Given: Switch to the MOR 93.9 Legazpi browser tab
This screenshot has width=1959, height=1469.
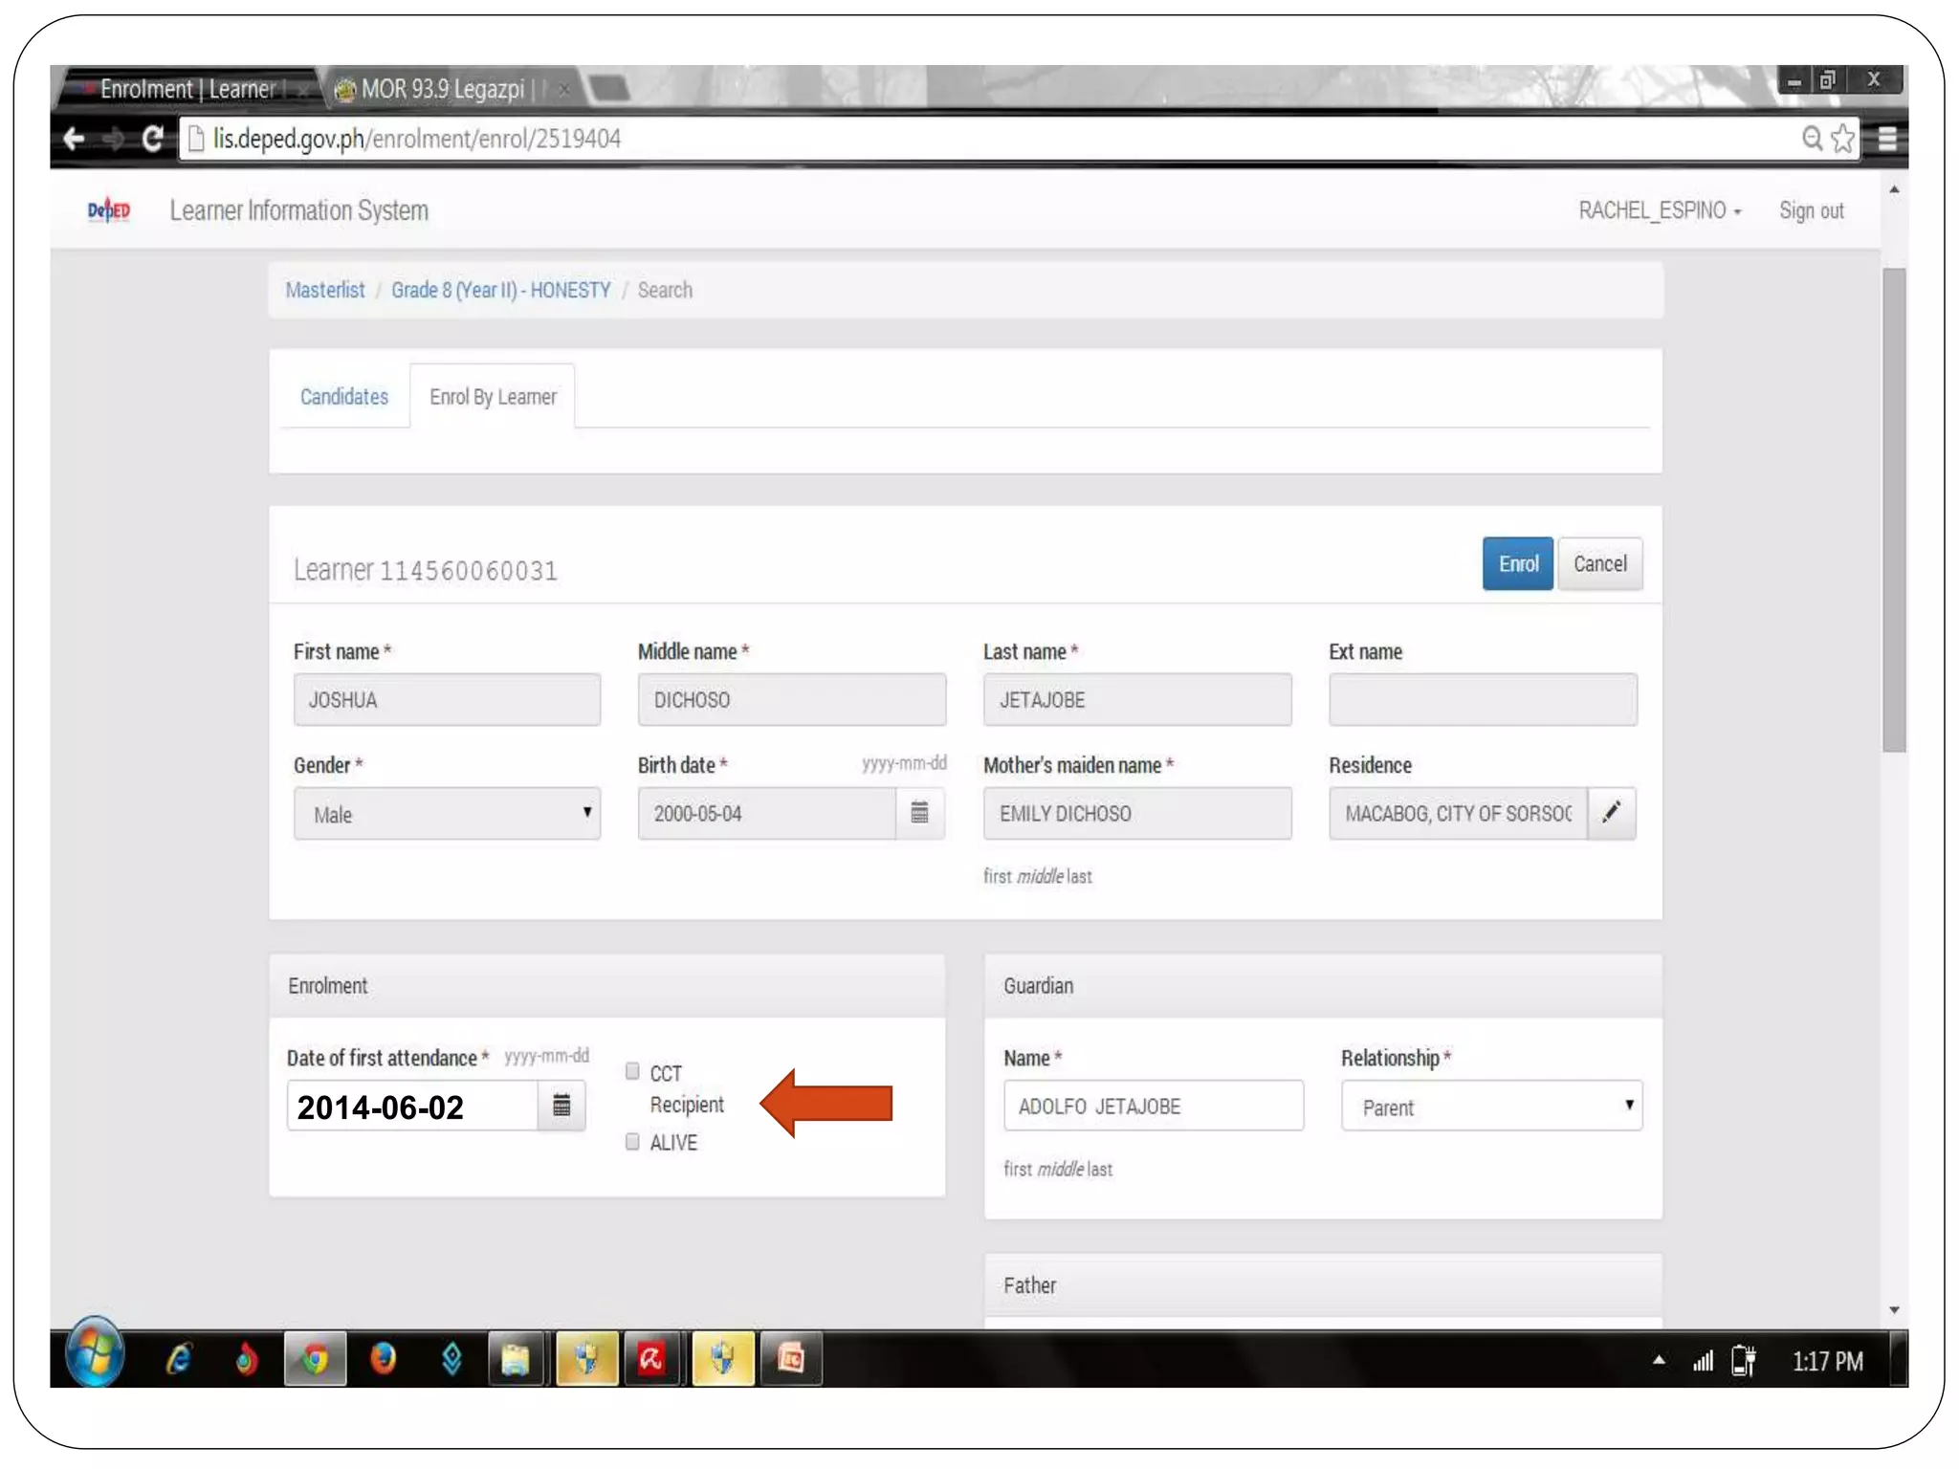Looking at the screenshot, I should tap(442, 89).
